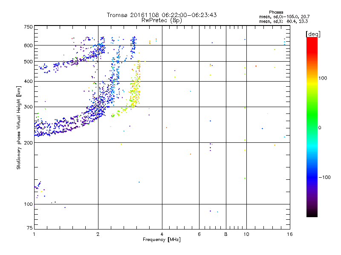The width and height of the screenshot is (341, 255).
Task: Click the "mean, sd,O:-105.0, 20.7" line
Action: click(x=284, y=17)
